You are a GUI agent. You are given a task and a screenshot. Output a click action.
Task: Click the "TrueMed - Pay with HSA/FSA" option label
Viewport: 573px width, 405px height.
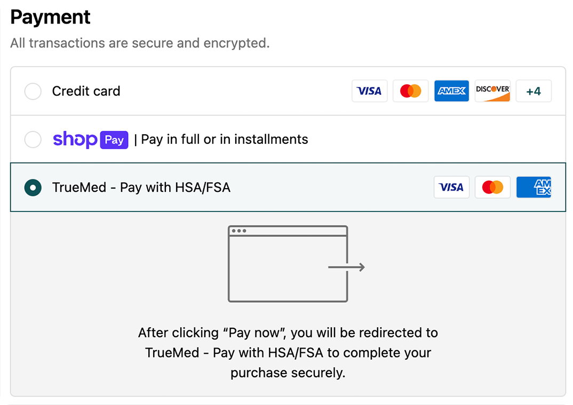tap(141, 188)
